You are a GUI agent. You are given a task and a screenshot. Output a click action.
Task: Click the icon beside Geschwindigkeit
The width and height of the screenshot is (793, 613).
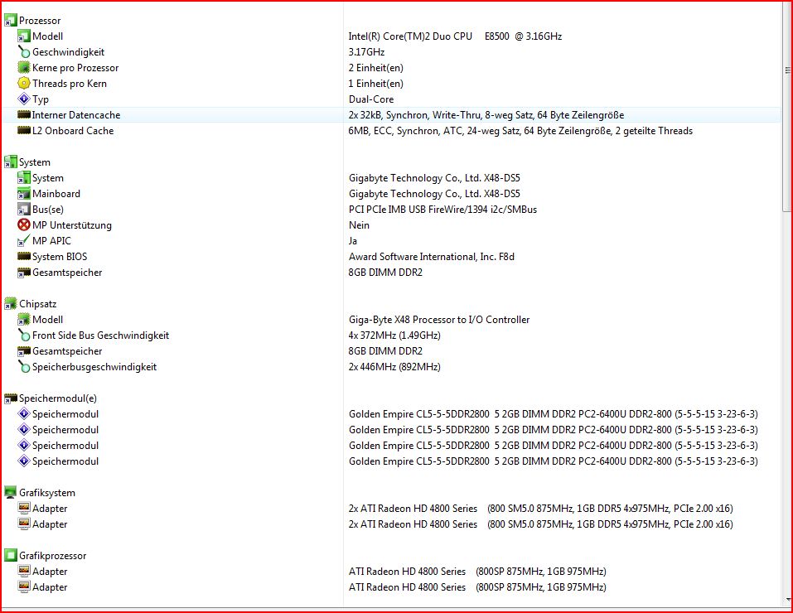click(x=24, y=52)
